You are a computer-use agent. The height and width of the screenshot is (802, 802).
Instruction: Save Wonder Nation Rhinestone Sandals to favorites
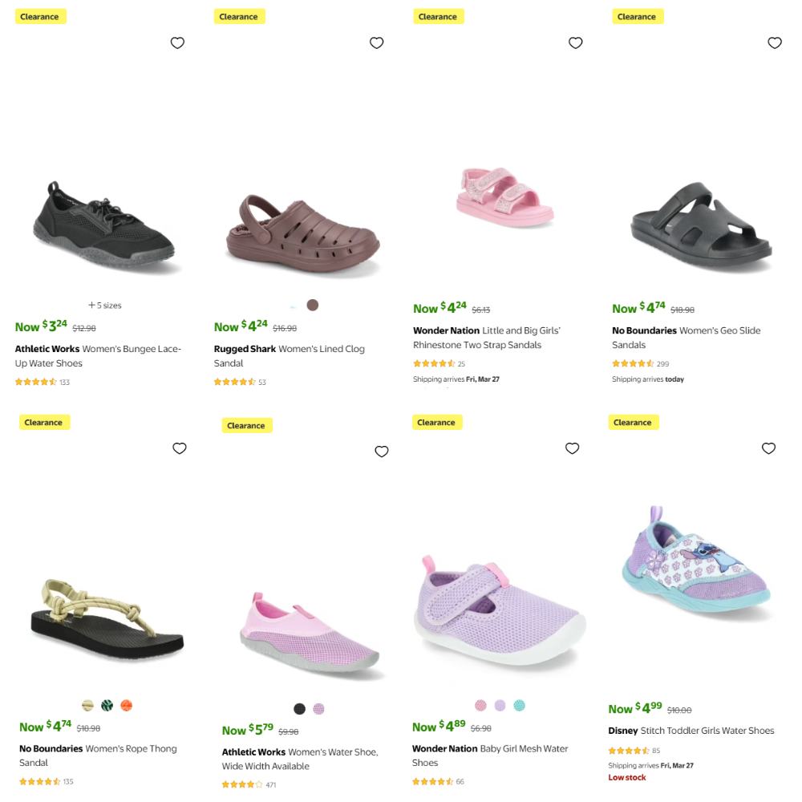(x=575, y=43)
